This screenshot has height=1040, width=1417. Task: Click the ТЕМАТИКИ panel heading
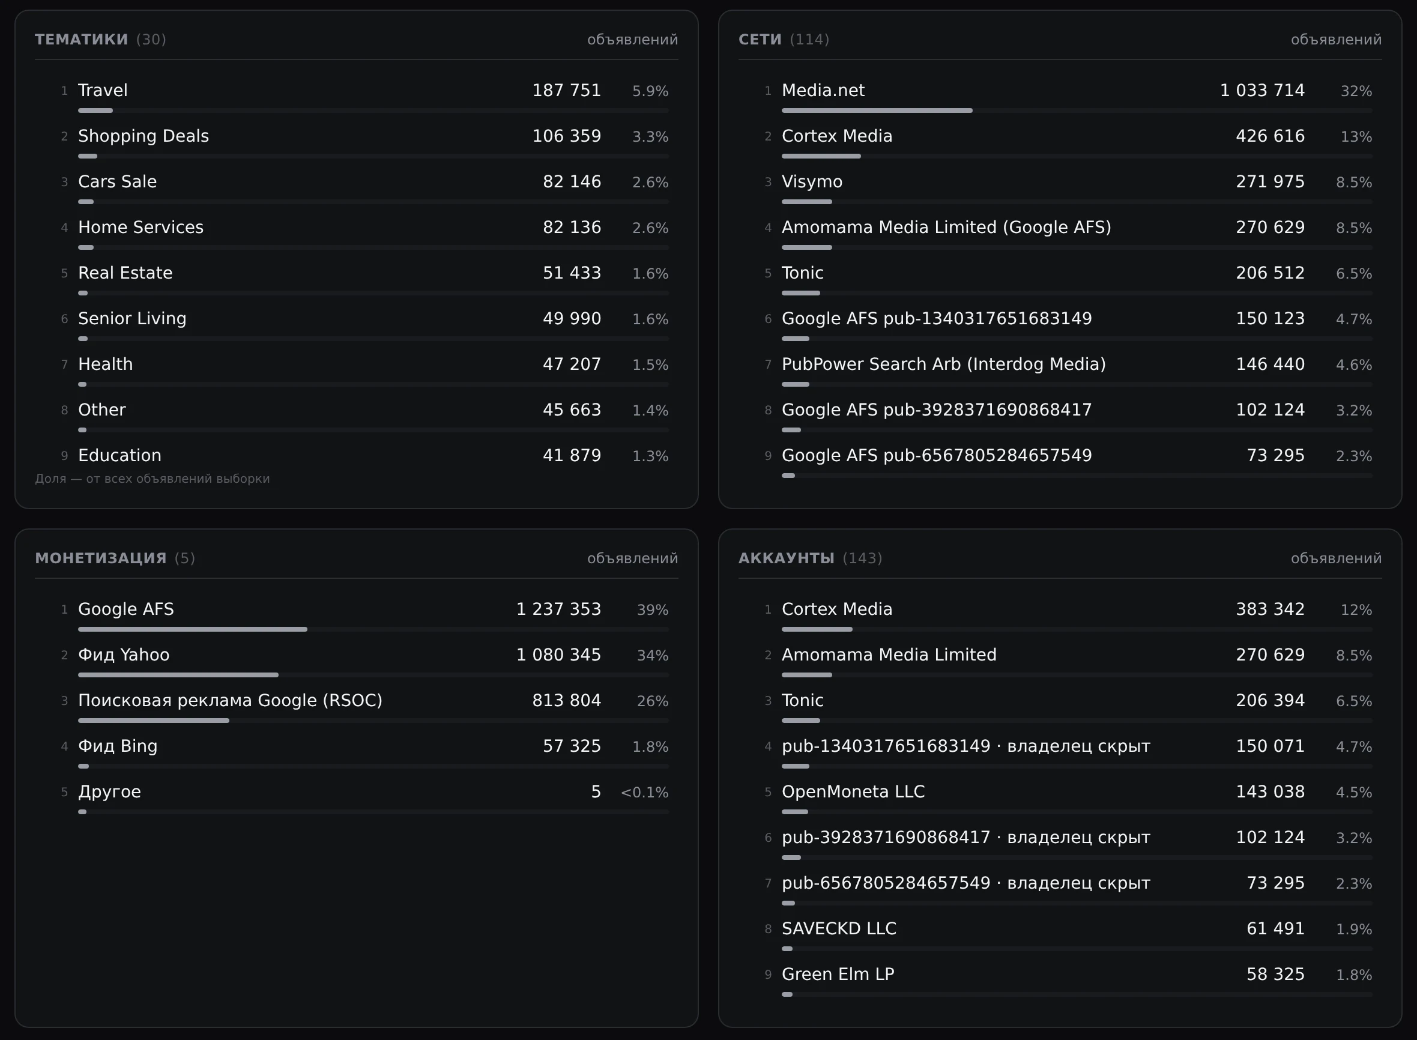point(82,40)
